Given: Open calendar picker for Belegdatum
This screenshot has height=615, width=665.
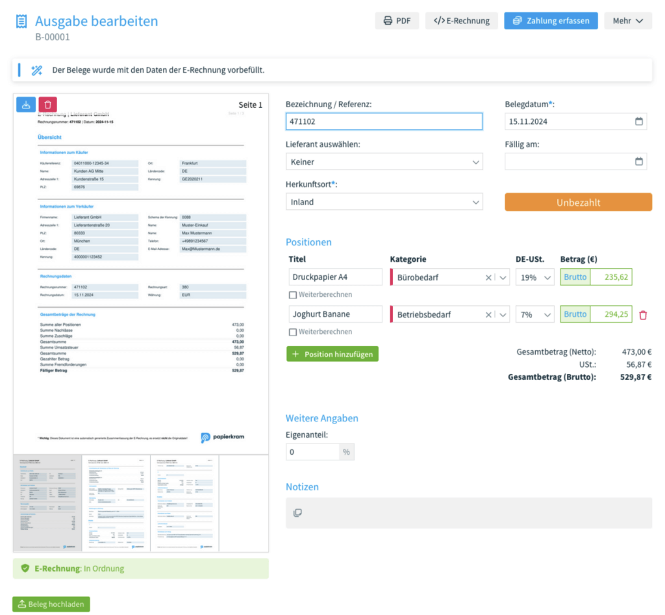Looking at the screenshot, I should coord(638,121).
